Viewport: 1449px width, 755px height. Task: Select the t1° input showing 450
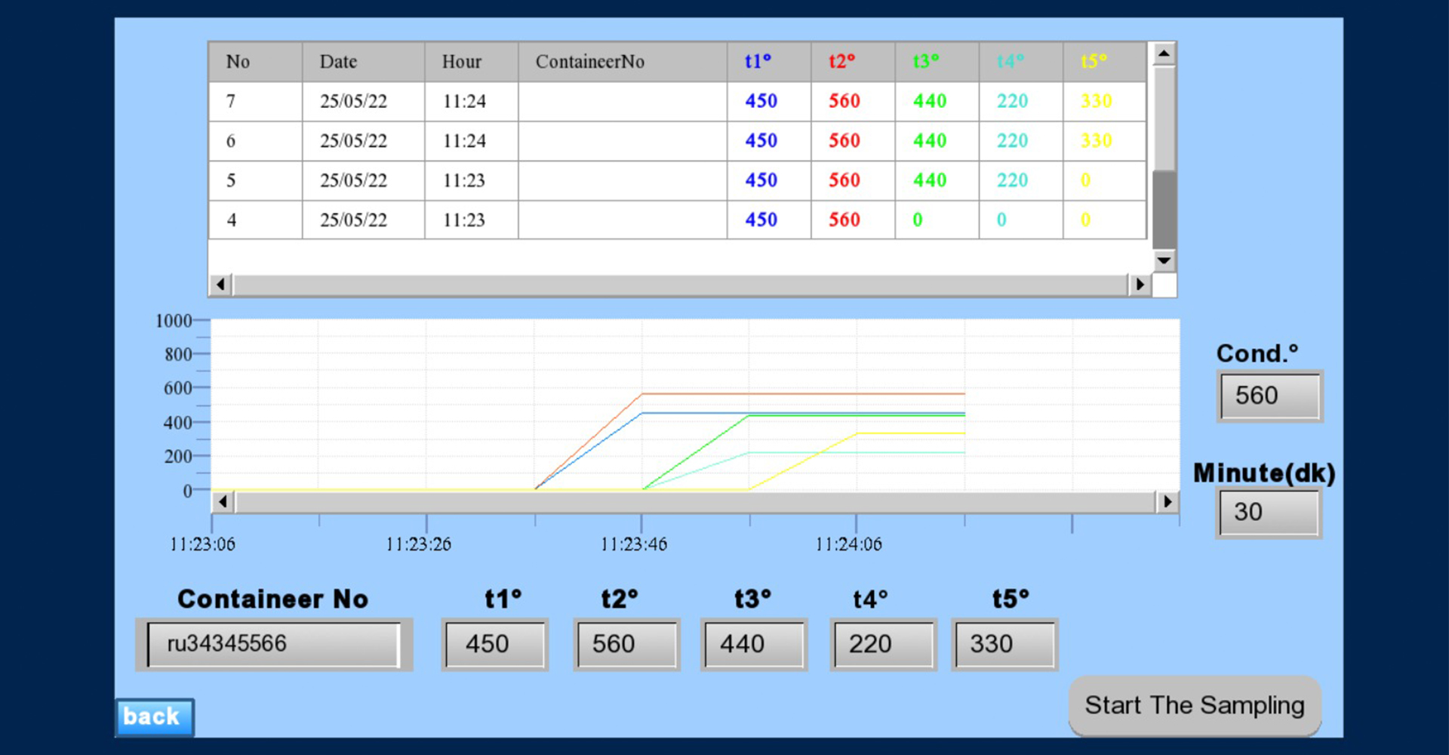point(495,644)
